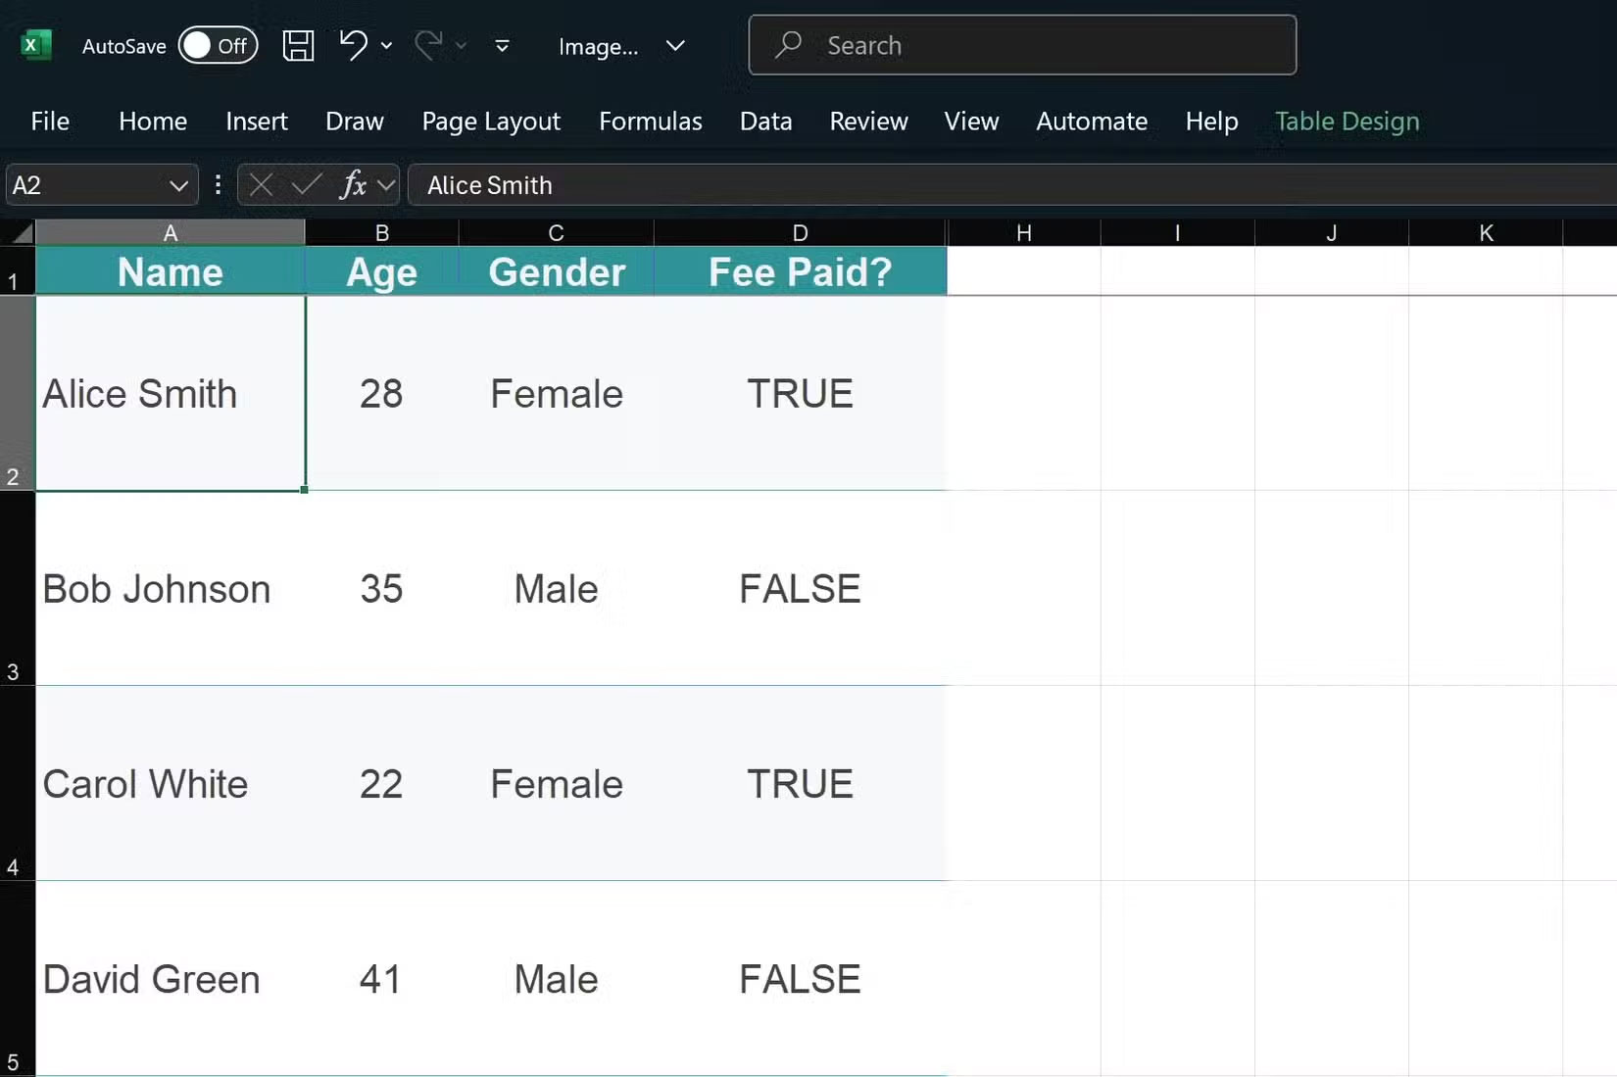This screenshot has height=1077, width=1617.
Task: Expand the Image document name dropdown
Action: (675, 46)
